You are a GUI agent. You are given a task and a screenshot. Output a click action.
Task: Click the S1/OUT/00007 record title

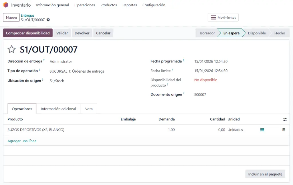49,49
